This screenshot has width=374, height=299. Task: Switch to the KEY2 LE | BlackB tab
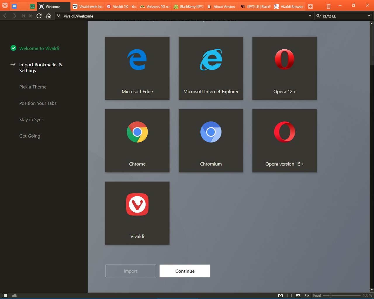coord(256,6)
